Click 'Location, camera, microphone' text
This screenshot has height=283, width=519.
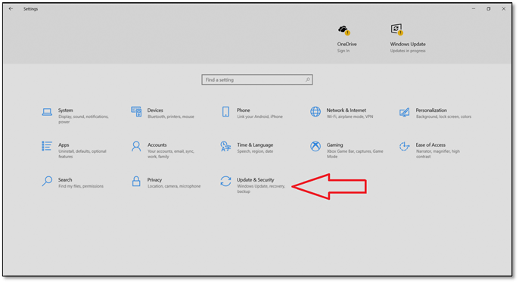click(174, 186)
